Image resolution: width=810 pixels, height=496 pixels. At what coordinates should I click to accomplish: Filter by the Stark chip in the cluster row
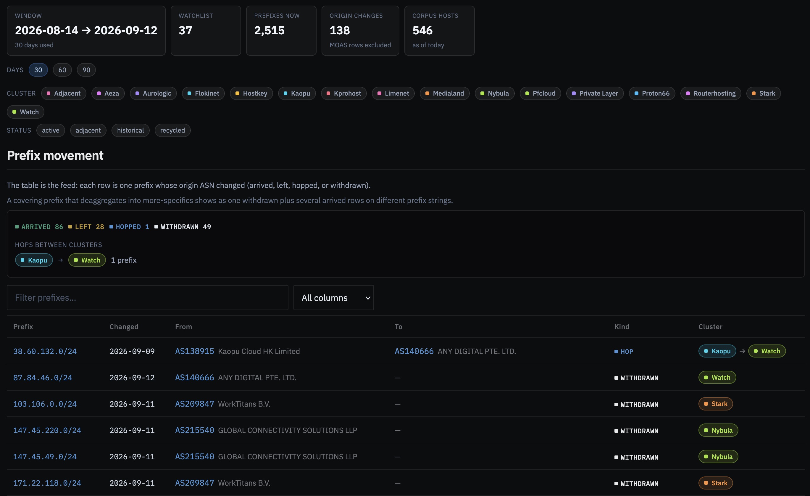(x=763, y=93)
